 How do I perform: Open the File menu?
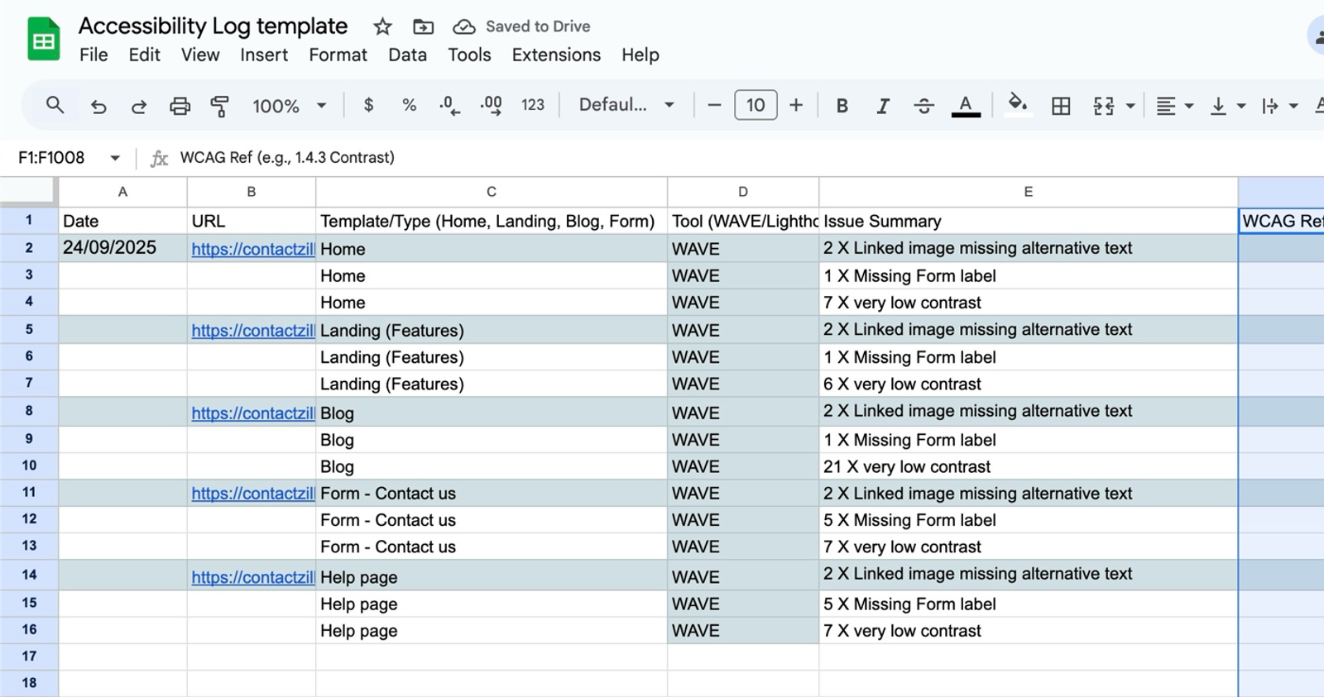[94, 55]
